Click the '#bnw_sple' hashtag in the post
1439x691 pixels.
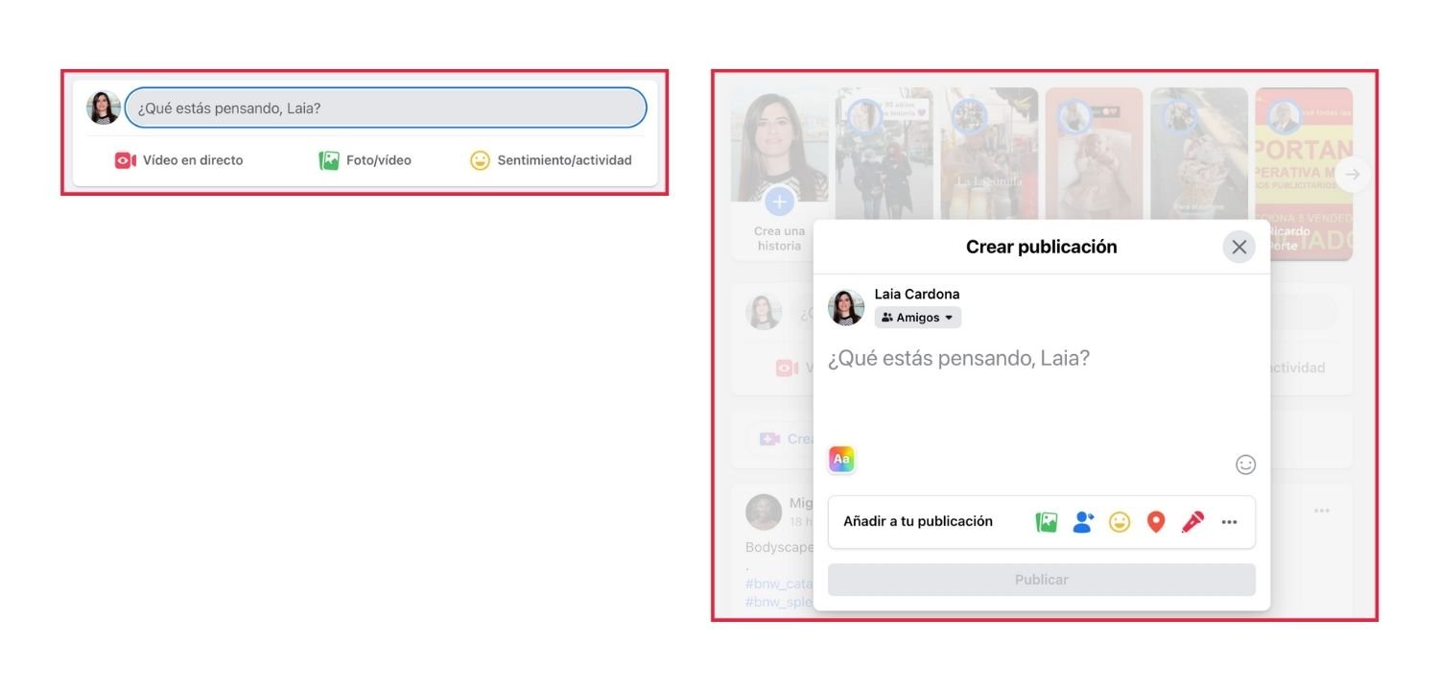778,602
